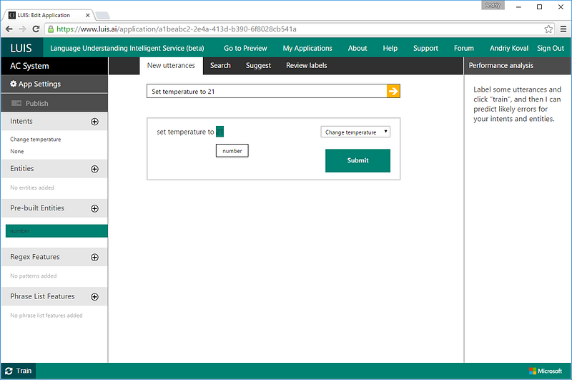
Task: Close the LUIS Edit Application tab
Action: [87, 15]
